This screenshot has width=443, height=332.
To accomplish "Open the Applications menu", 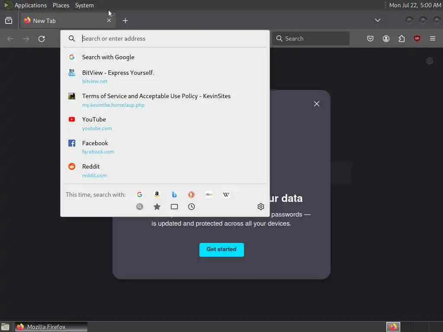I will (x=31, y=5).
